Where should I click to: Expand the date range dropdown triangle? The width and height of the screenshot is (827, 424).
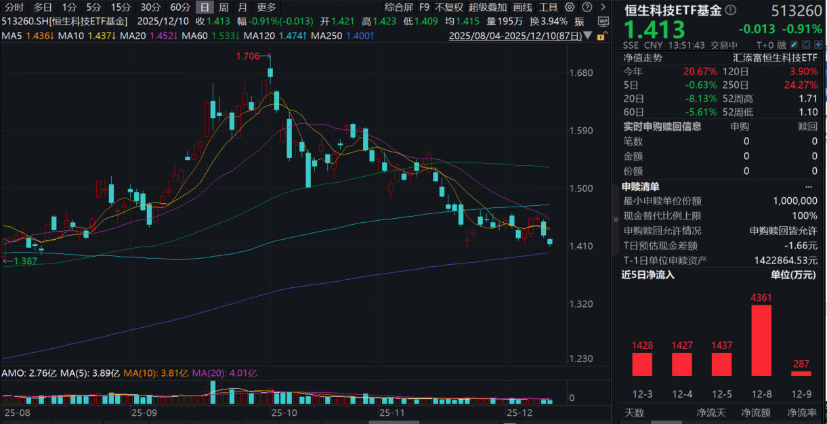click(586, 35)
